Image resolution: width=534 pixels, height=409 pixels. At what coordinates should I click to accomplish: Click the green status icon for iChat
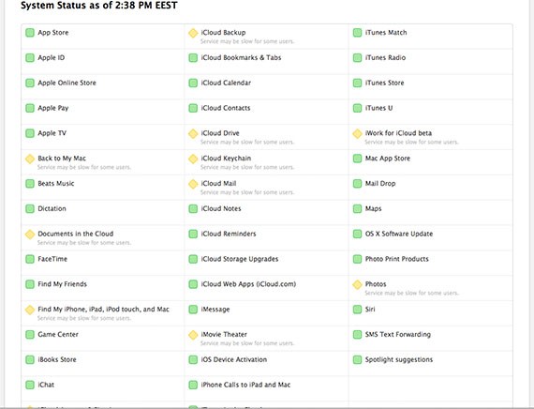(30, 386)
